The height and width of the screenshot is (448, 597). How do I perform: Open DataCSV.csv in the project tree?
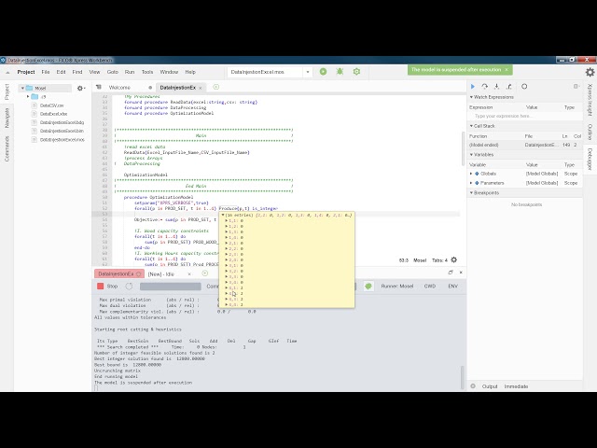[51, 105]
